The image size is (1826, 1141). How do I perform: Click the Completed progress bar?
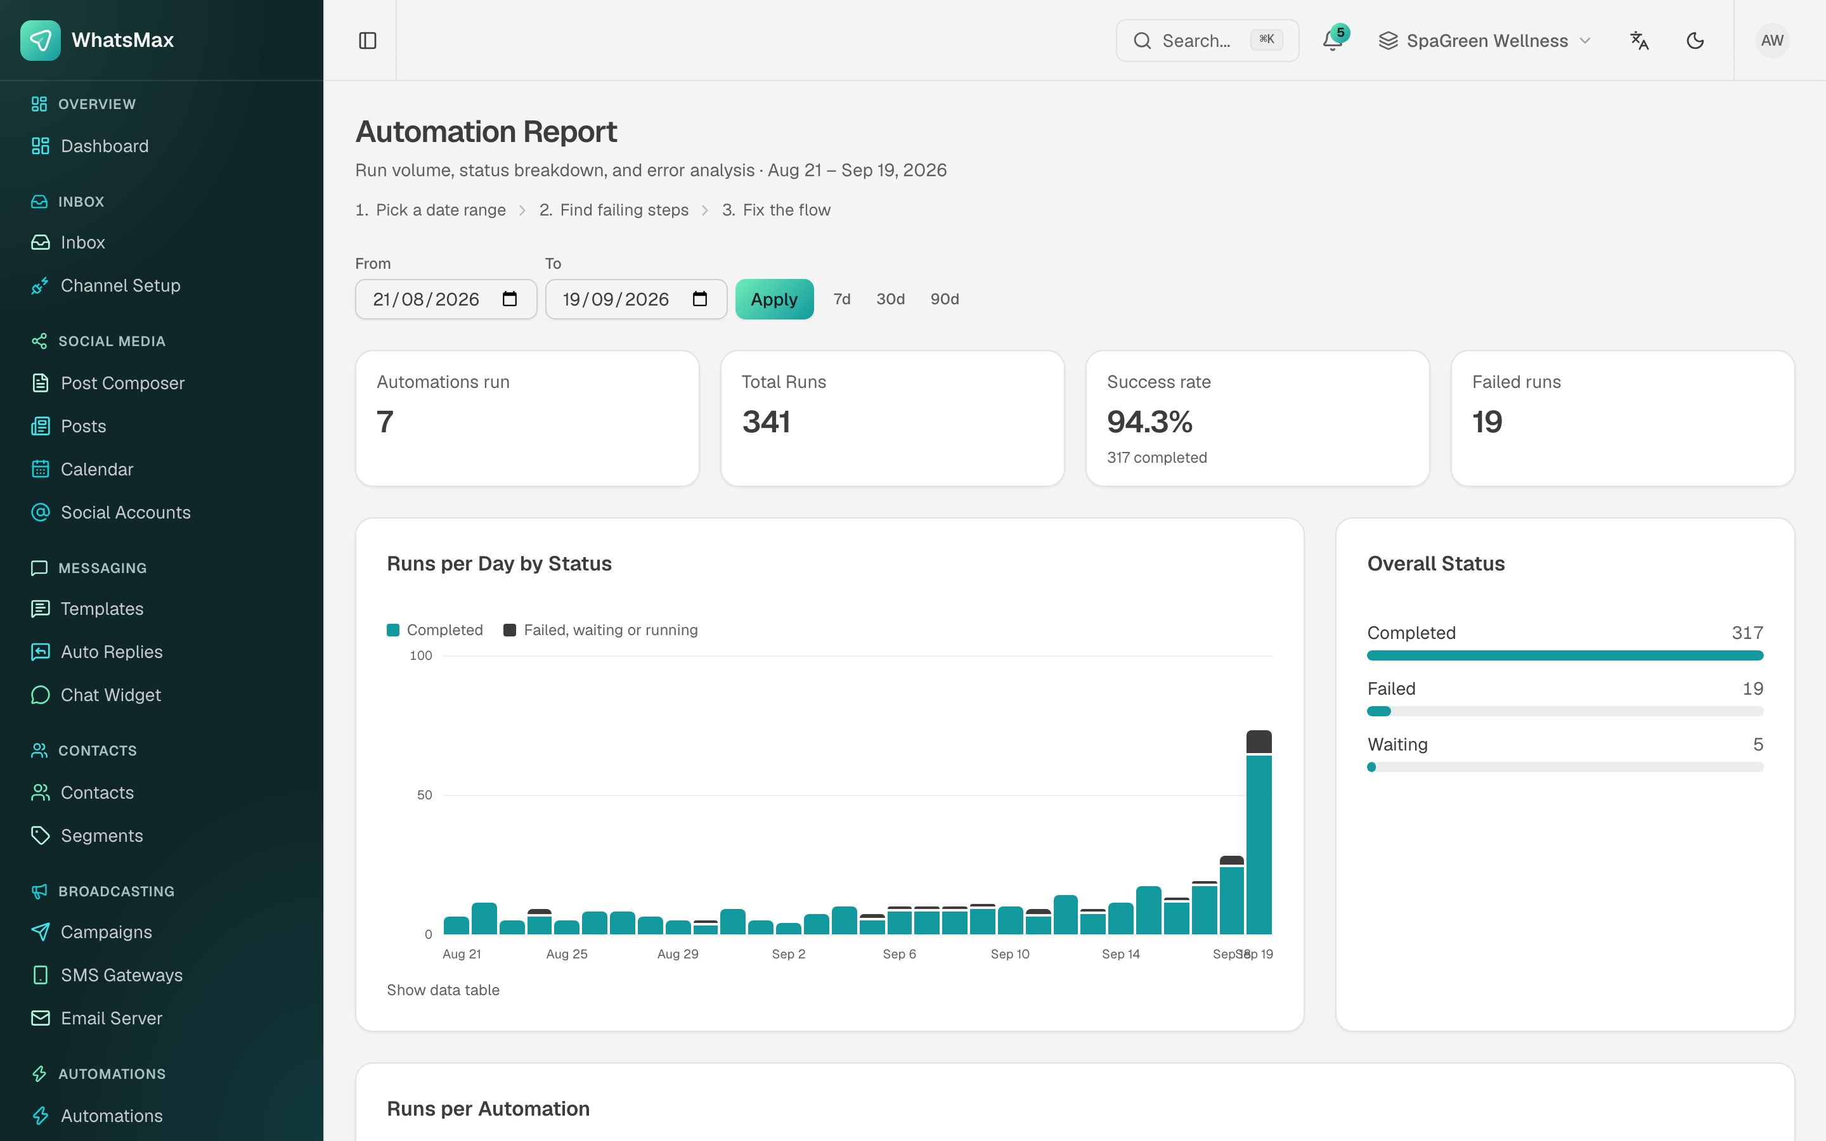click(x=1565, y=656)
